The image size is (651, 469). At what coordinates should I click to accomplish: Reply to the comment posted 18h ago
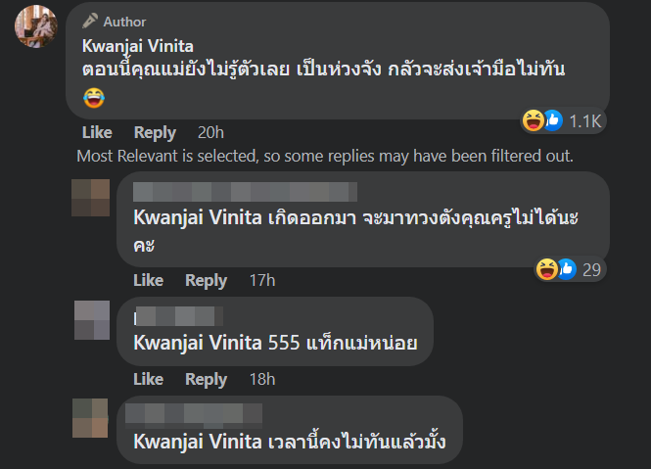tap(206, 379)
